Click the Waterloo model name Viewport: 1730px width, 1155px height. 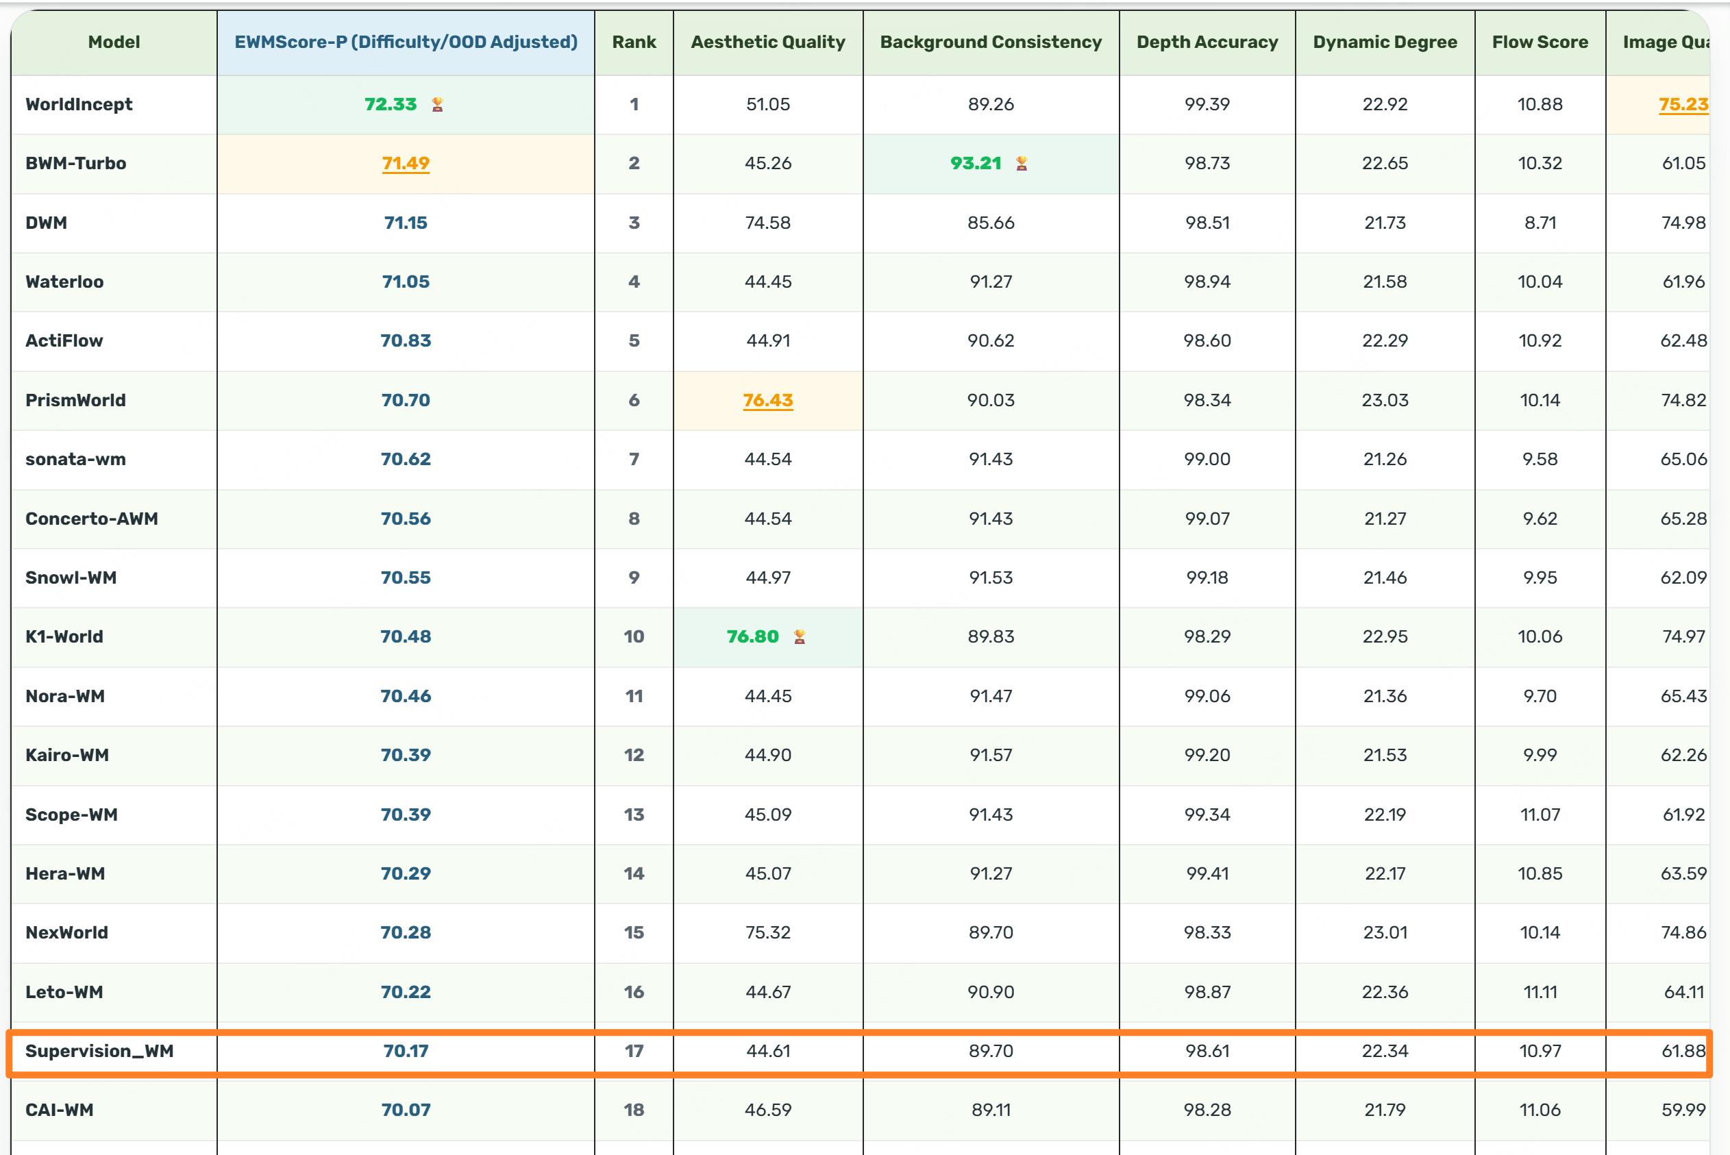coord(65,282)
